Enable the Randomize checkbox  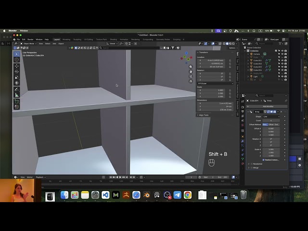[x=252, y=164]
